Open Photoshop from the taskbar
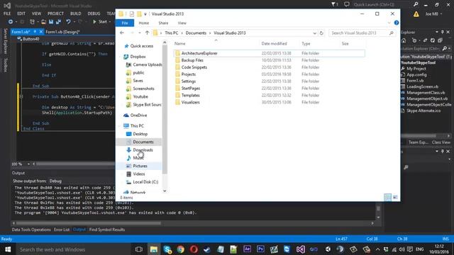Image resolution: width=454 pixels, height=255 pixels. [260, 249]
